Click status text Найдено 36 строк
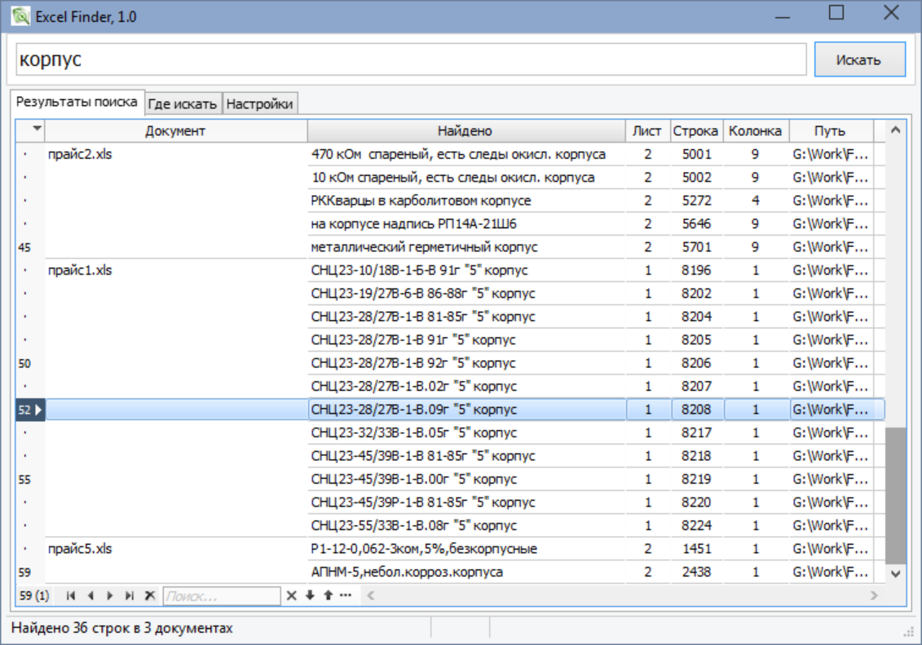Viewport: 922px width, 645px height. point(121,628)
